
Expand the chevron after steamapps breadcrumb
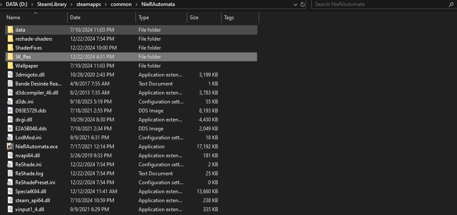click(x=106, y=4)
